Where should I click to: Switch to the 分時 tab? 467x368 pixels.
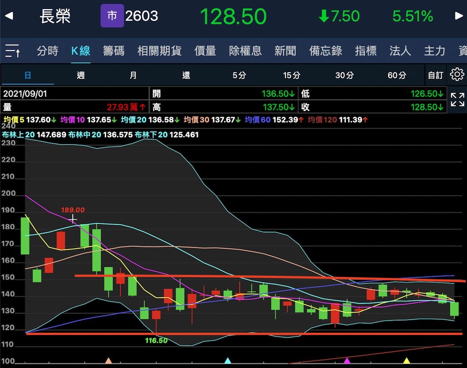pos(47,51)
